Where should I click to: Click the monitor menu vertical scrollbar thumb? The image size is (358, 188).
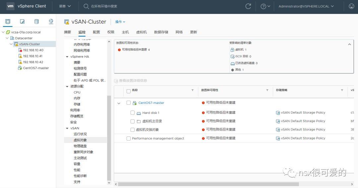pyautogui.click(x=109, y=138)
